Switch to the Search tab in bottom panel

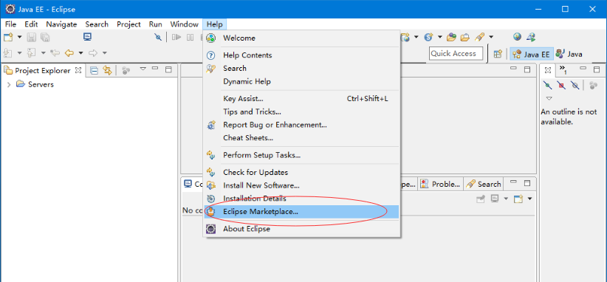[x=484, y=184]
